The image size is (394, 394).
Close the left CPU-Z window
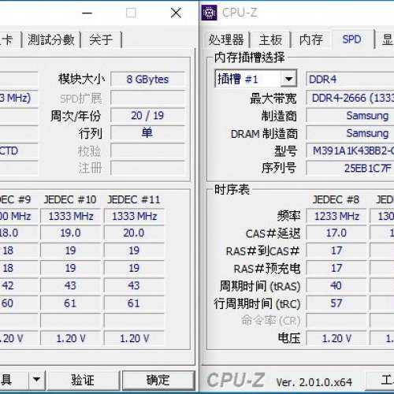[x=176, y=13]
